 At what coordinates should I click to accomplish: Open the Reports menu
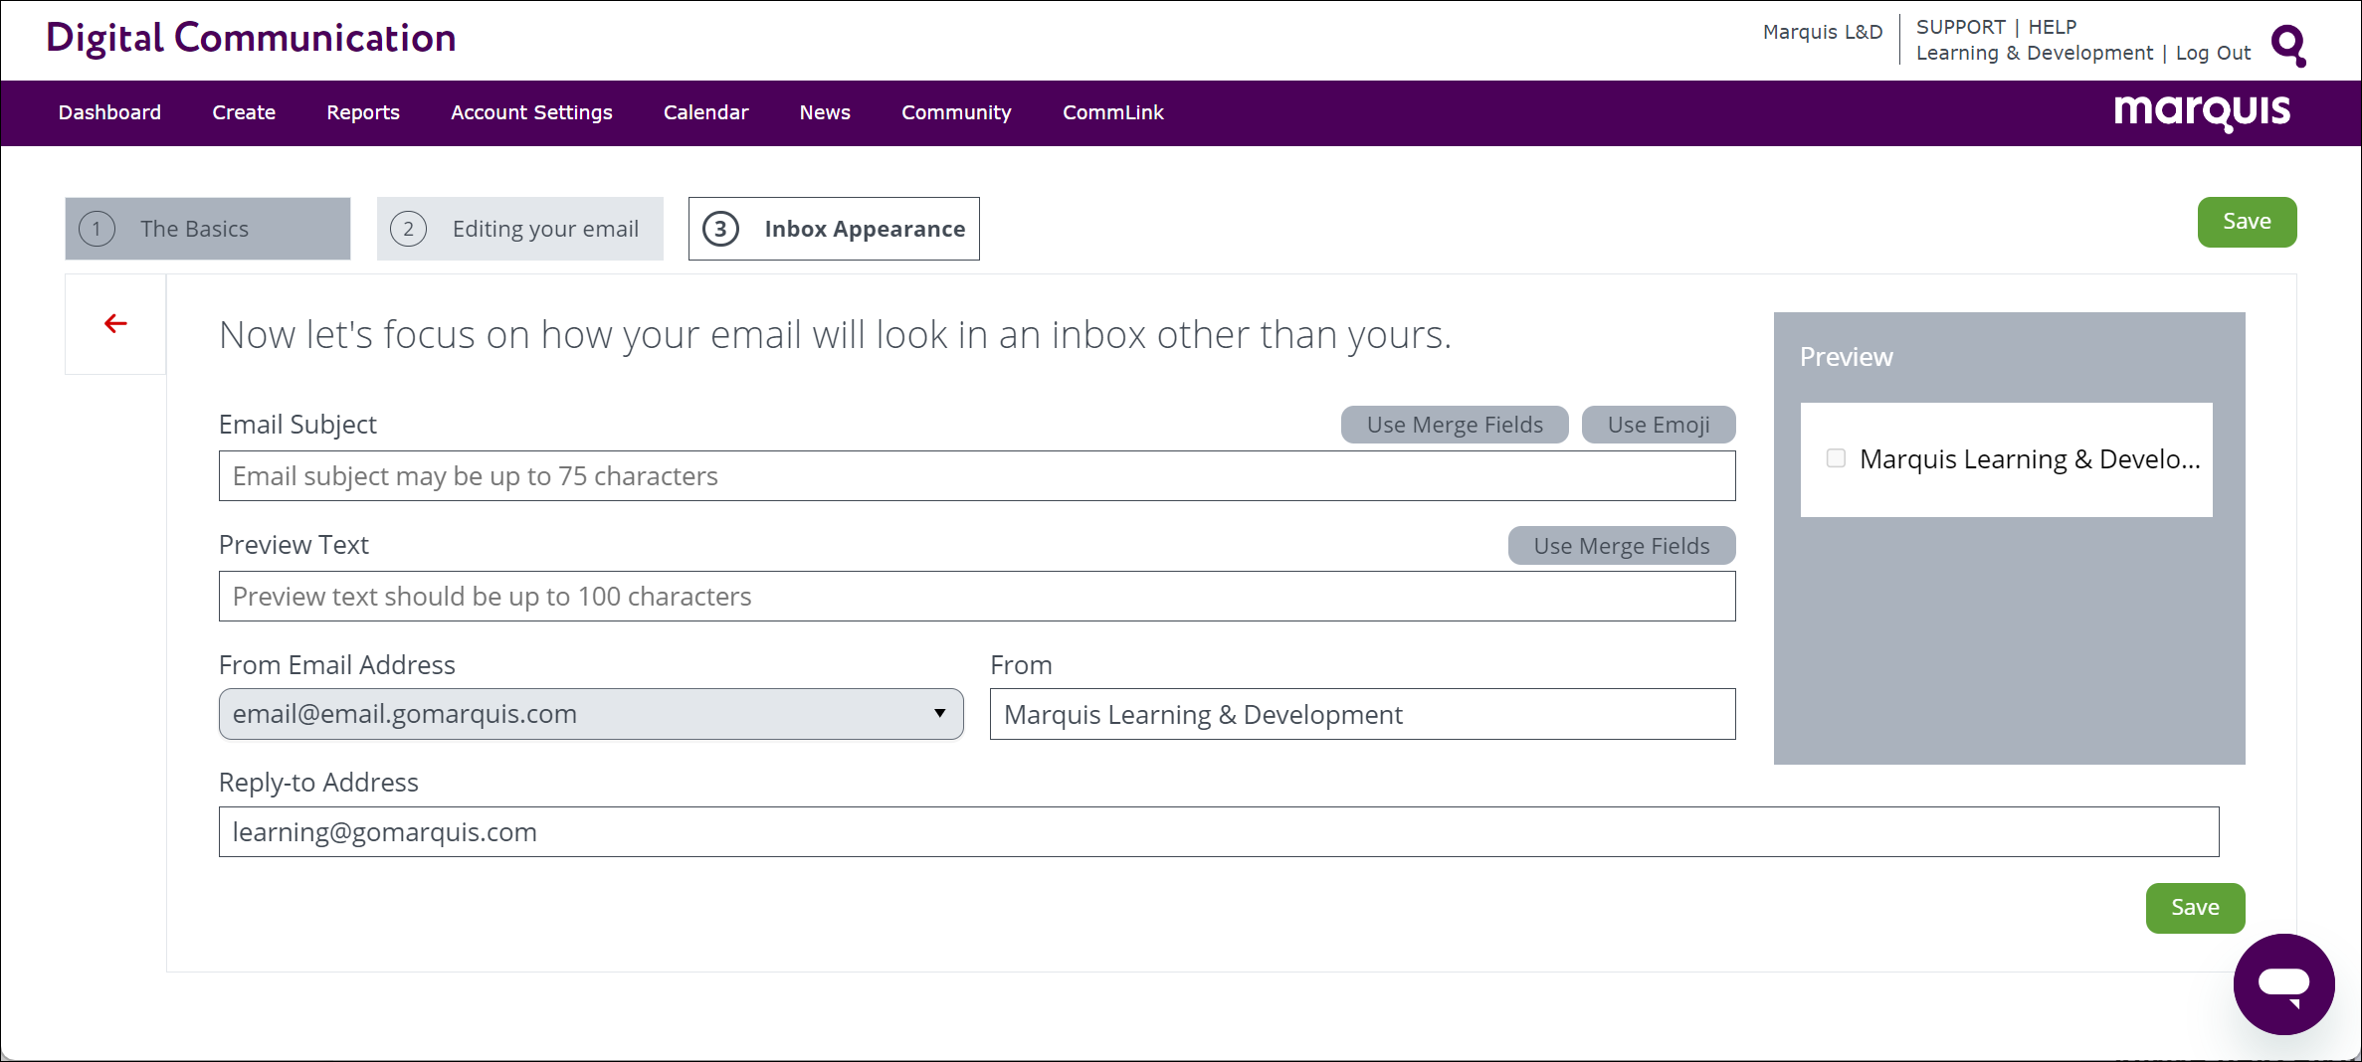(x=363, y=112)
